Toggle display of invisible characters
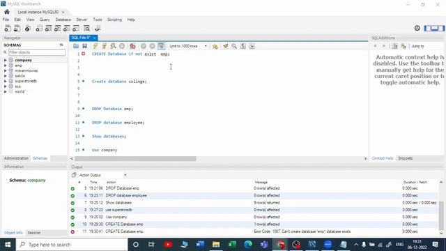 (243, 46)
